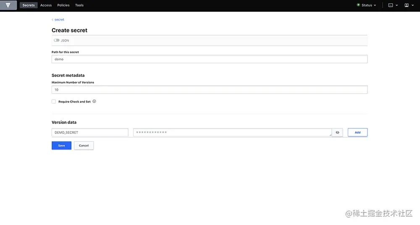Open the user profile icon

pyautogui.click(x=407, y=5)
